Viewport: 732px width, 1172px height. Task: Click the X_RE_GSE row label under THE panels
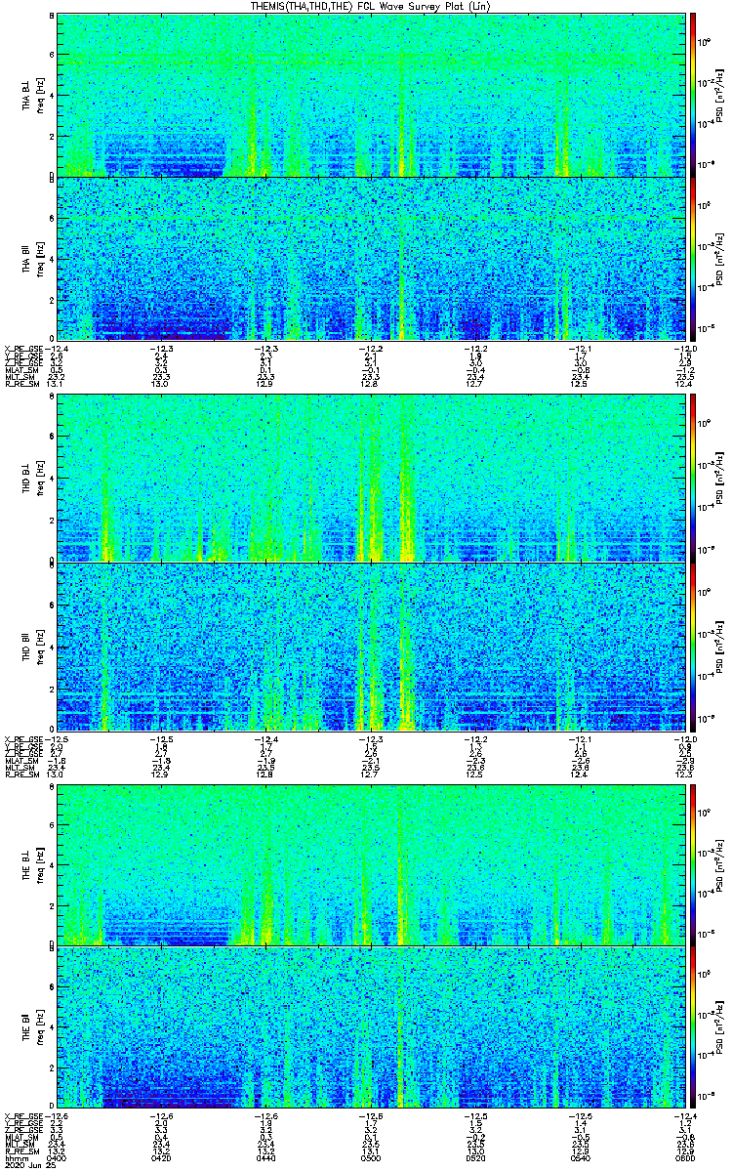click(x=21, y=1116)
